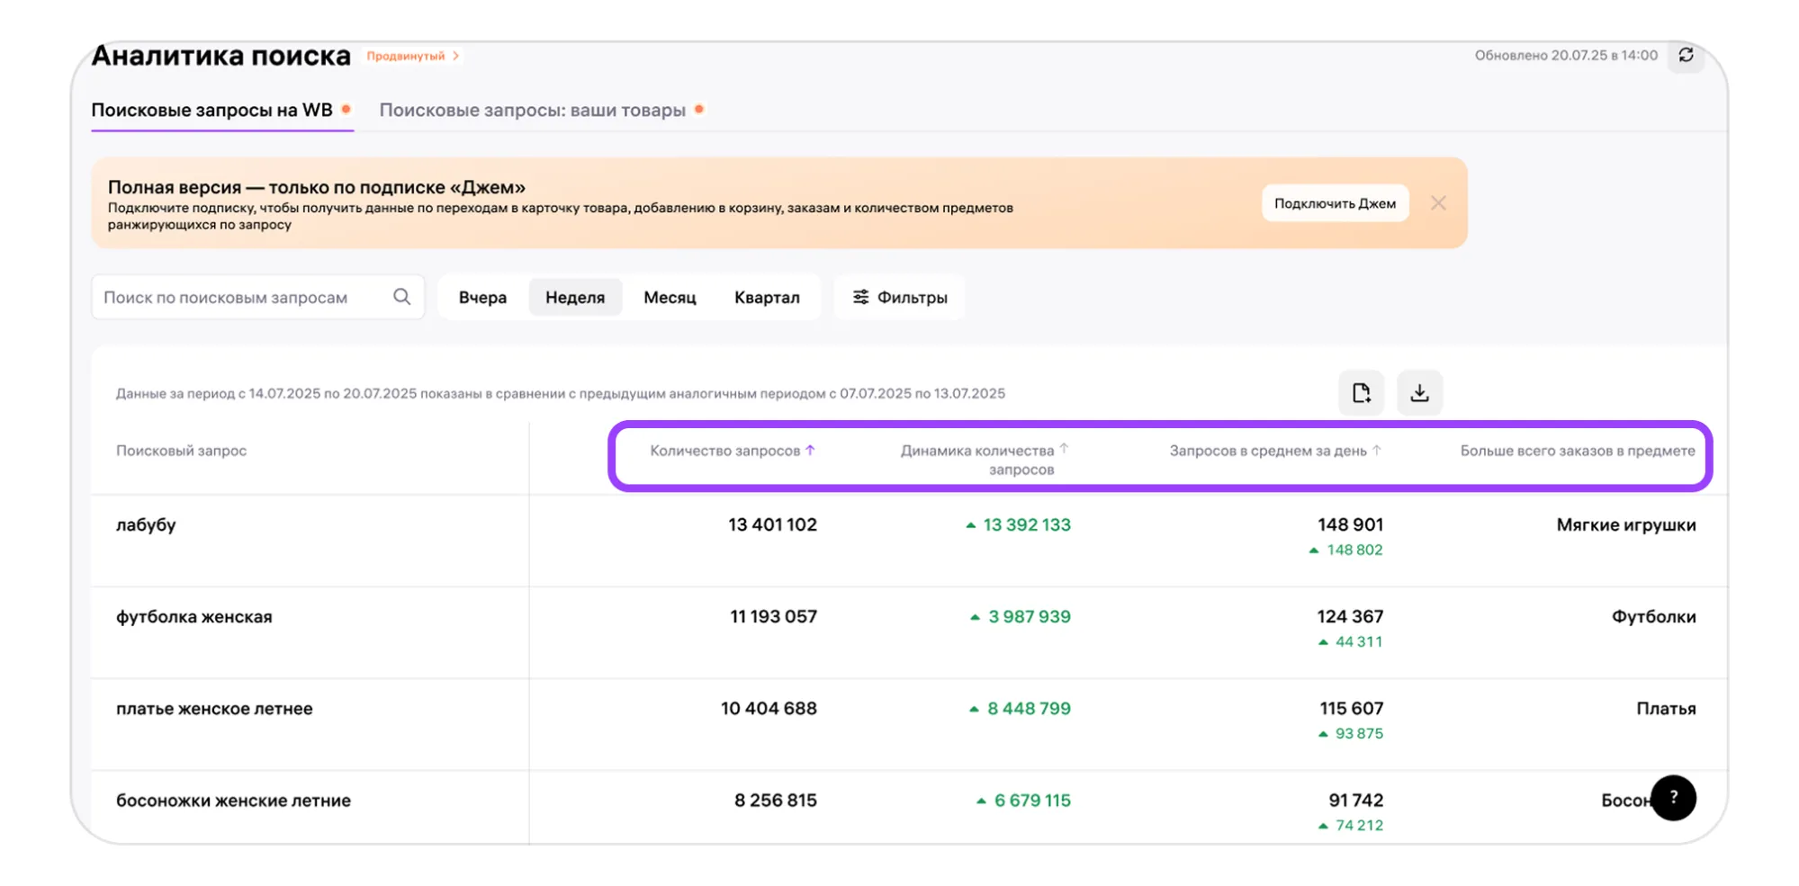The width and height of the screenshot is (1799, 886).
Task: Open the лабубу search query row
Action: click(146, 525)
